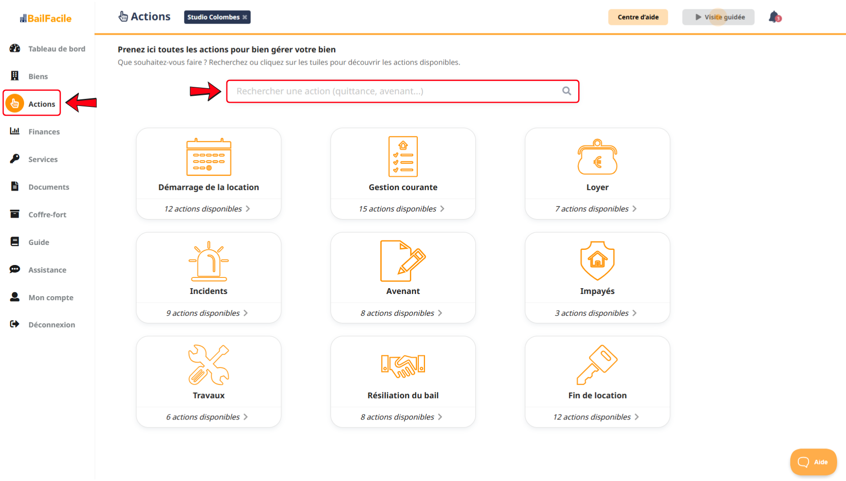This screenshot has width=846, height=481.
Task: Select the Avenant document pencil icon
Action: pos(403,261)
